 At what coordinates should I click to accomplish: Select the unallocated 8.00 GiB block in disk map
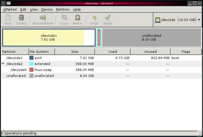click(x=152, y=38)
